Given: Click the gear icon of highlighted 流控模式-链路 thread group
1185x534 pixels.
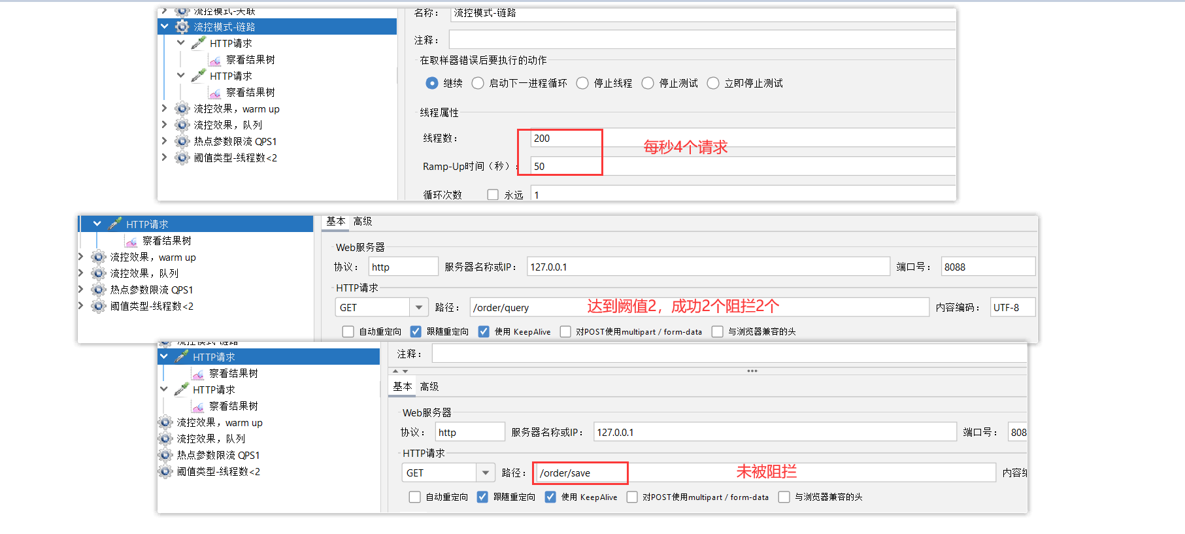Looking at the screenshot, I should (x=182, y=27).
